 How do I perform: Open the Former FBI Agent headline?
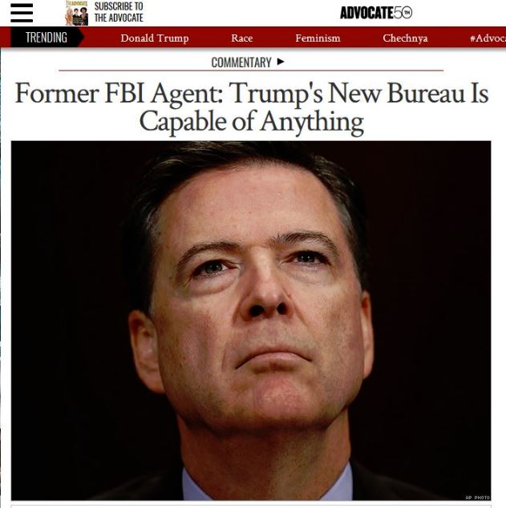tap(252, 107)
